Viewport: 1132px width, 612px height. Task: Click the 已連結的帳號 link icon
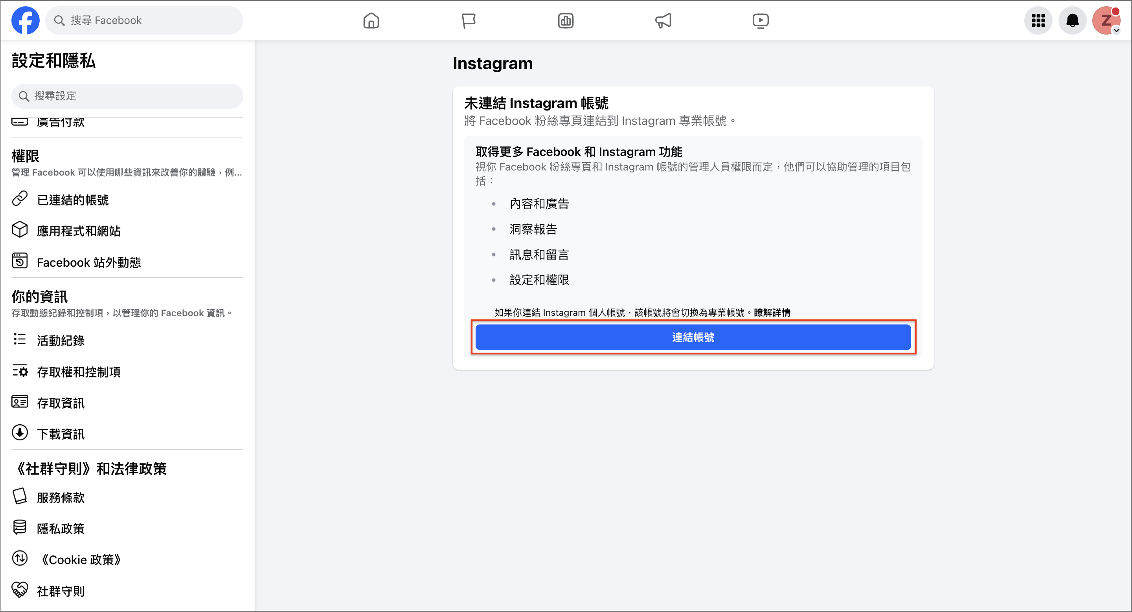point(20,199)
